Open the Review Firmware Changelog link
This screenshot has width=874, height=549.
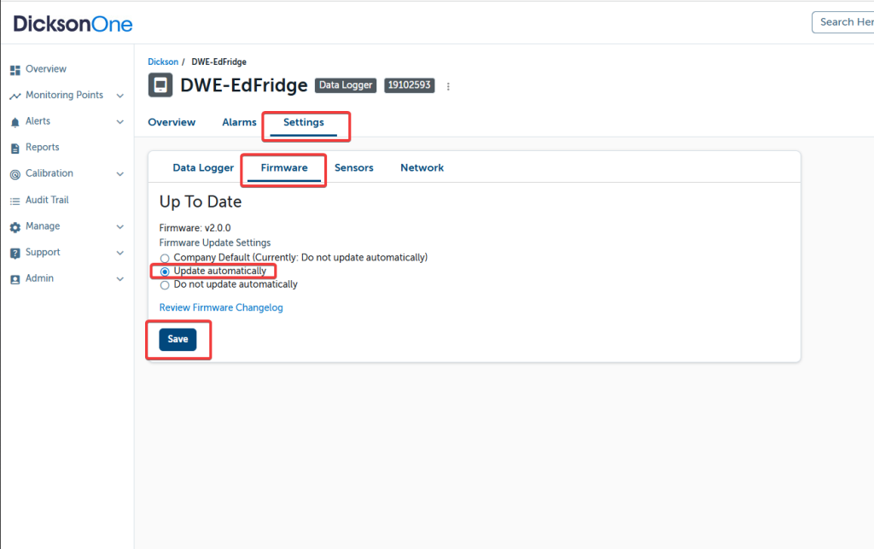[x=221, y=307]
